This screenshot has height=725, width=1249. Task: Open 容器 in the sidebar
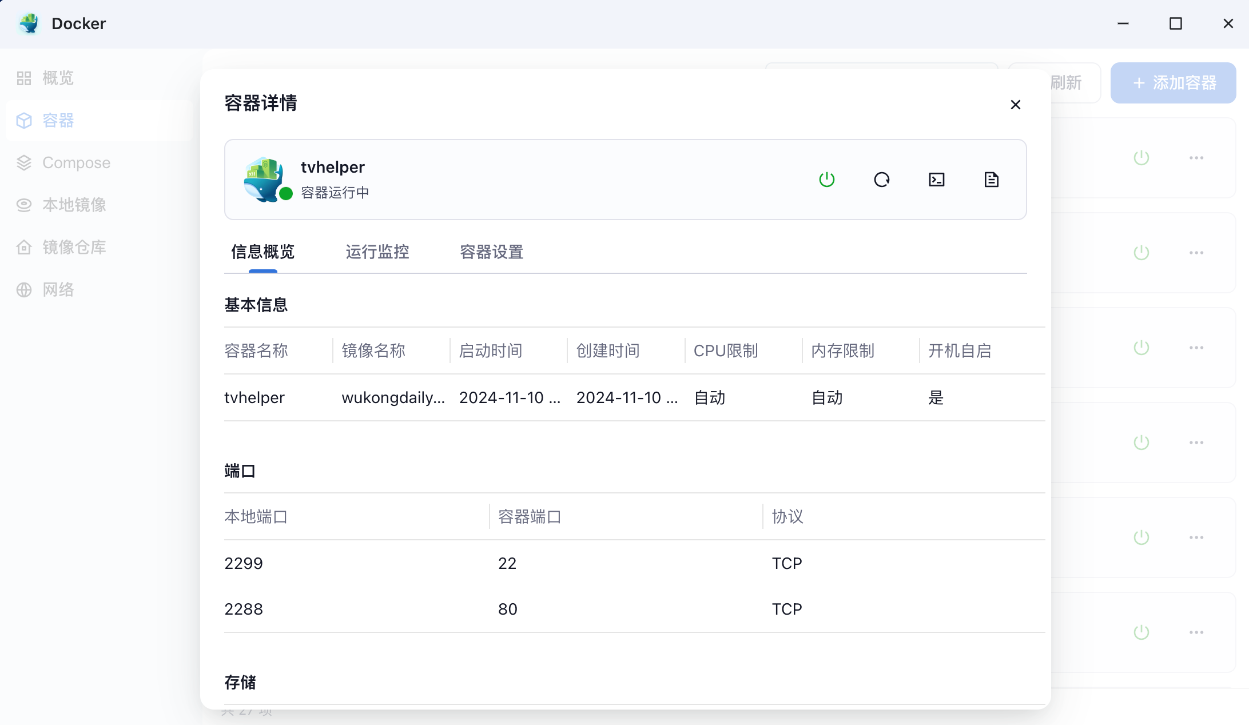tap(100, 121)
